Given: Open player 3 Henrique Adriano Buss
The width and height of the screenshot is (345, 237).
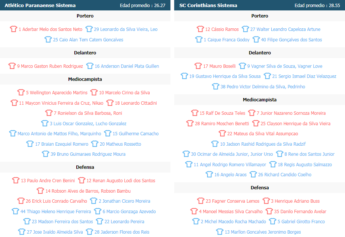Looking at the screenshot, I should [x=295, y=201].
